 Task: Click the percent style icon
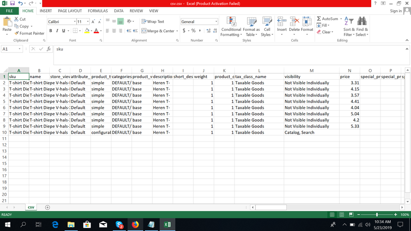tap(193, 31)
